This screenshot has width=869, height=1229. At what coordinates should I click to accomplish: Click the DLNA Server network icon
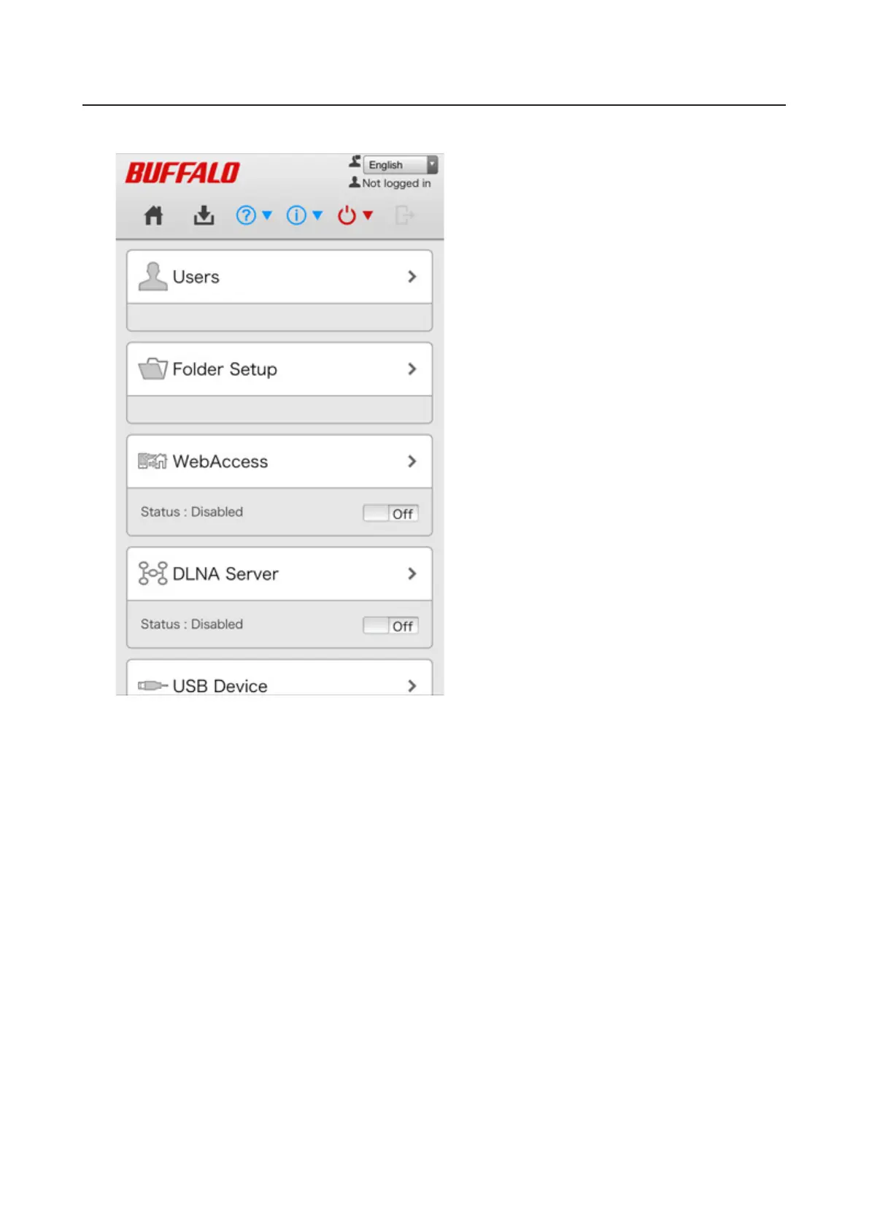[152, 574]
